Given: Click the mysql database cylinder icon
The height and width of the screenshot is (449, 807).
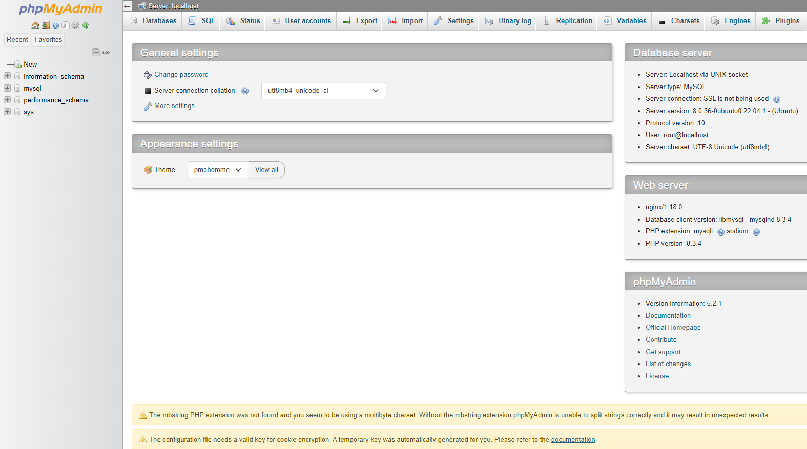Looking at the screenshot, I should click(x=18, y=88).
